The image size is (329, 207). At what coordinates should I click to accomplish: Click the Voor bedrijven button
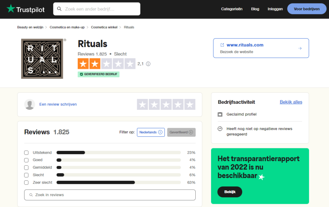point(307,9)
